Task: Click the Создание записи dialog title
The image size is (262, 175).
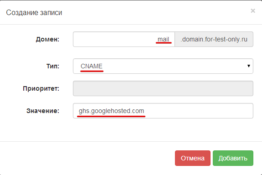Action: click(34, 13)
